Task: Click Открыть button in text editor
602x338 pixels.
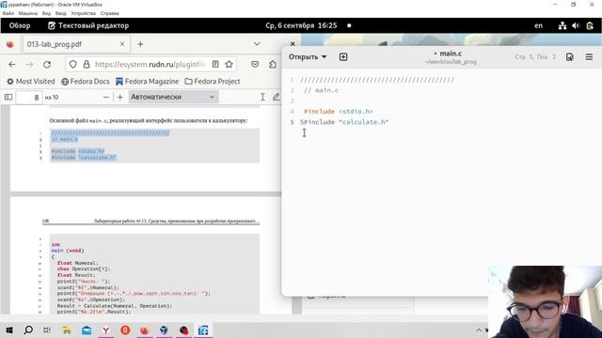Action: (308, 56)
